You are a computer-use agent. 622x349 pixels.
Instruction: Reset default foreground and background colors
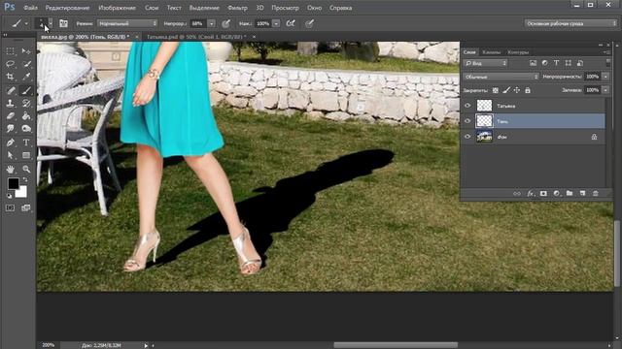click(x=9, y=196)
